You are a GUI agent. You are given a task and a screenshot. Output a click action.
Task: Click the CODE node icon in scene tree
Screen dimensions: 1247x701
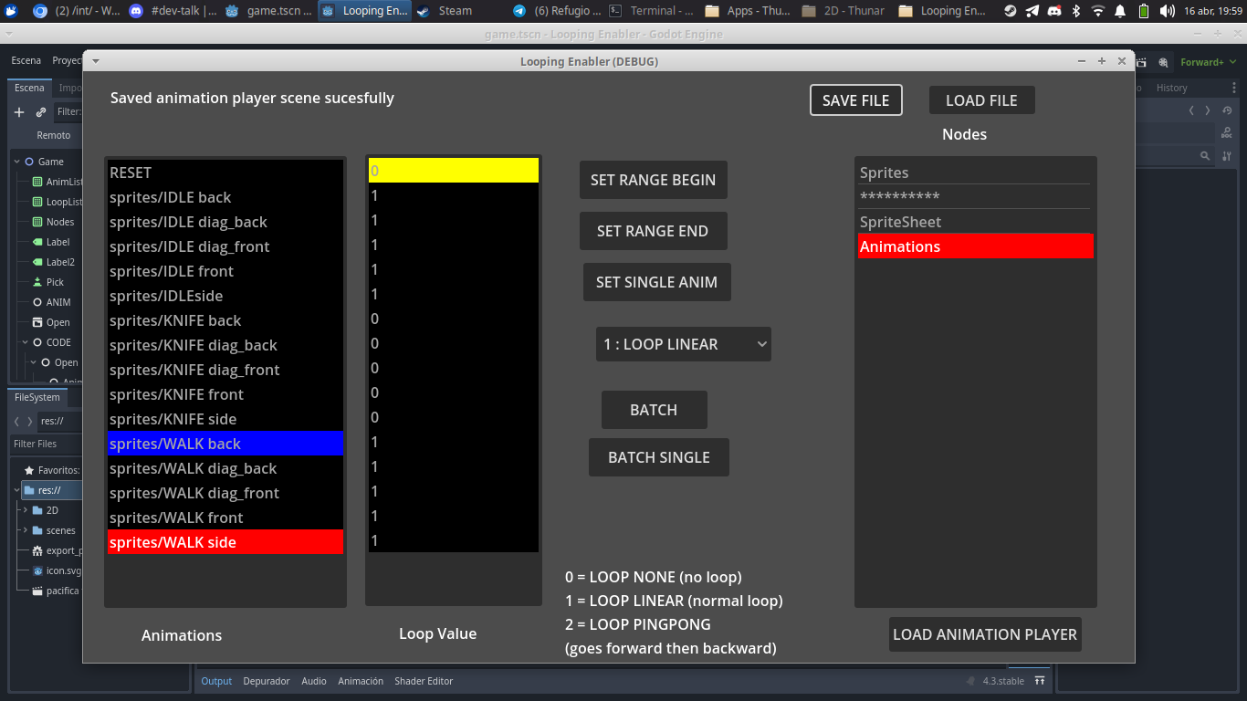tap(37, 342)
